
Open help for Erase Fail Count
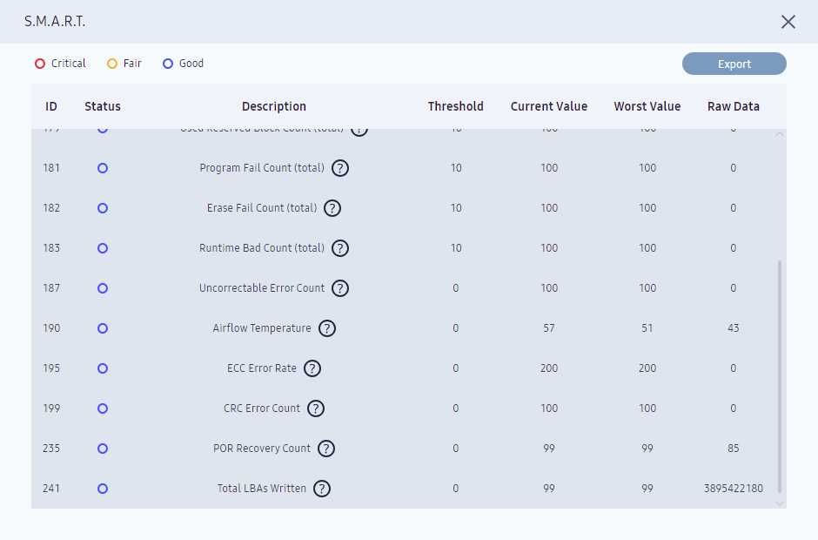332,208
